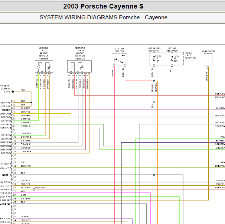Viewport: 225px width, 224px height.
Task: Click pin 4 'BRN/YEL' wire label
Action: (25, 112)
